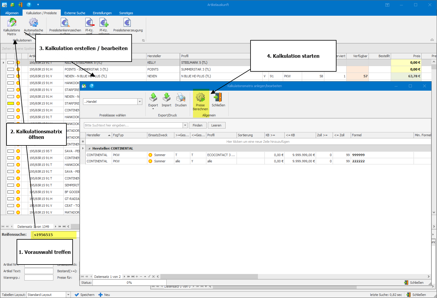
Task: Close the matrix via Schließen ribbon icon
Action: 218,100
